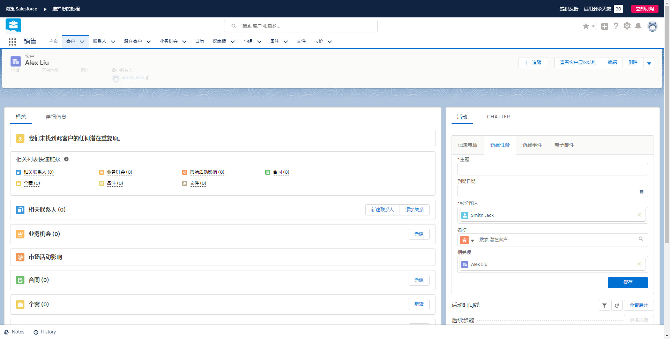Screen dimensions: 670x339
Task: Select the 记录电话 activity tab
Action: tap(468, 145)
